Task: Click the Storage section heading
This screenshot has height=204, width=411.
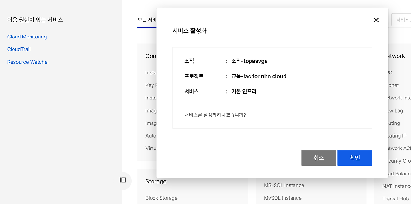Action: (156, 181)
